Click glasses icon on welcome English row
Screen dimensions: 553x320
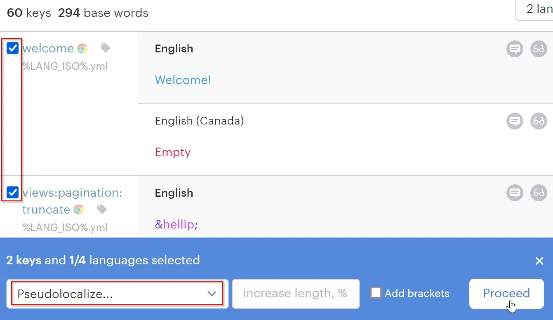pyautogui.click(x=539, y=49)
